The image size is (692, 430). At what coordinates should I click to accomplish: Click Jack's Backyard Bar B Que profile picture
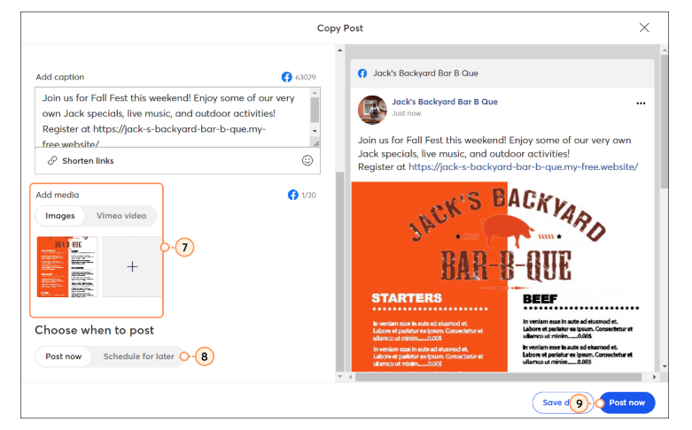[372, 110]
